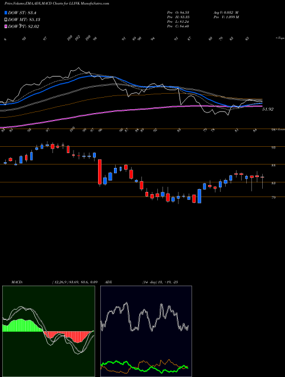Click the 88 price axis label

pyautogui.click(x=273, y=166)
